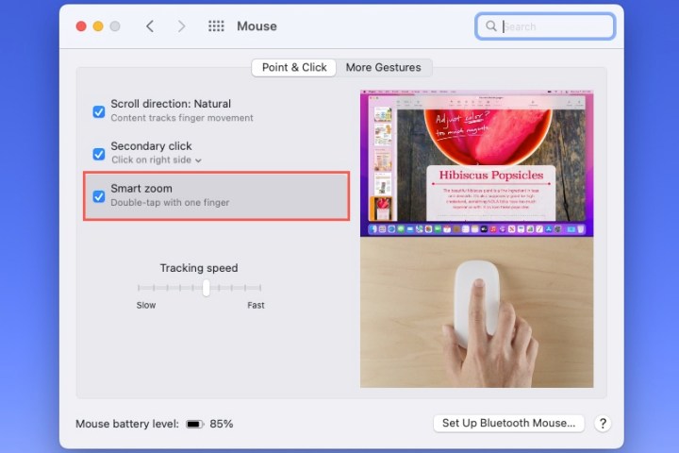Show all preferences via grid icon
Image resolution: width=679 pixels, height=453 pixels.
[x=216, y=26]
